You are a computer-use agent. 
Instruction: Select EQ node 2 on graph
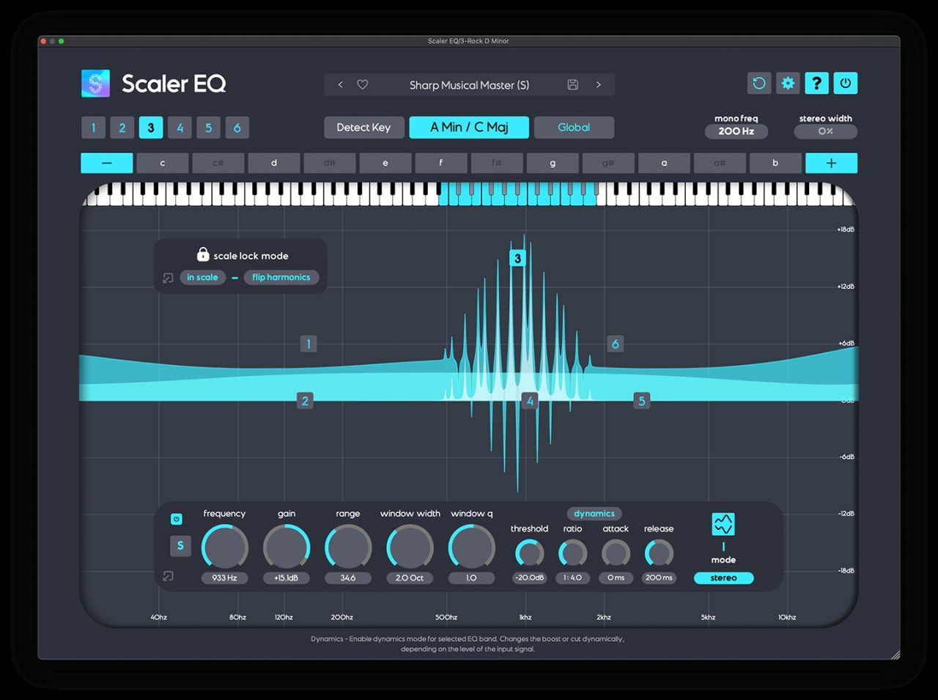(x=305, y=401)
